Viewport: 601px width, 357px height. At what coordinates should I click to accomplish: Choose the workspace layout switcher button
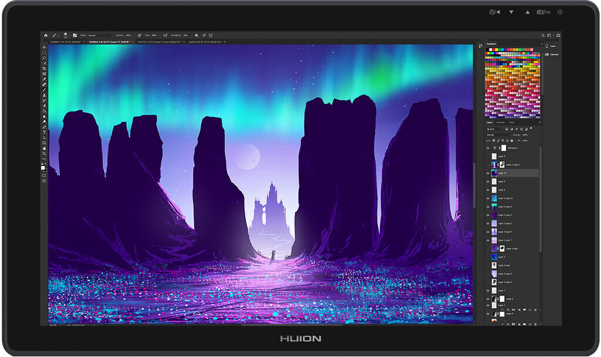[549, 35]
